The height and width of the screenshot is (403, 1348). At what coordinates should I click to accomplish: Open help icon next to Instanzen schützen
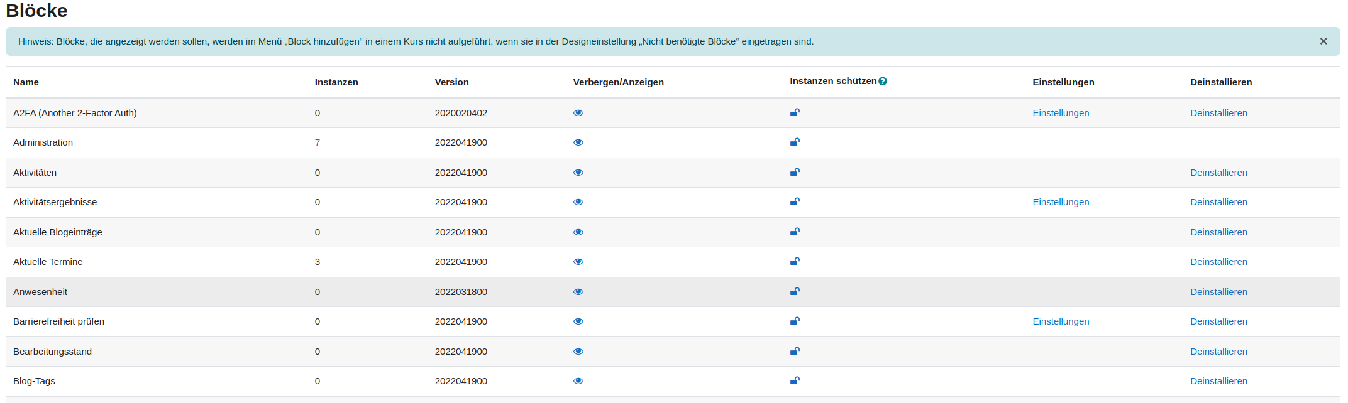[x=883, y=82]
